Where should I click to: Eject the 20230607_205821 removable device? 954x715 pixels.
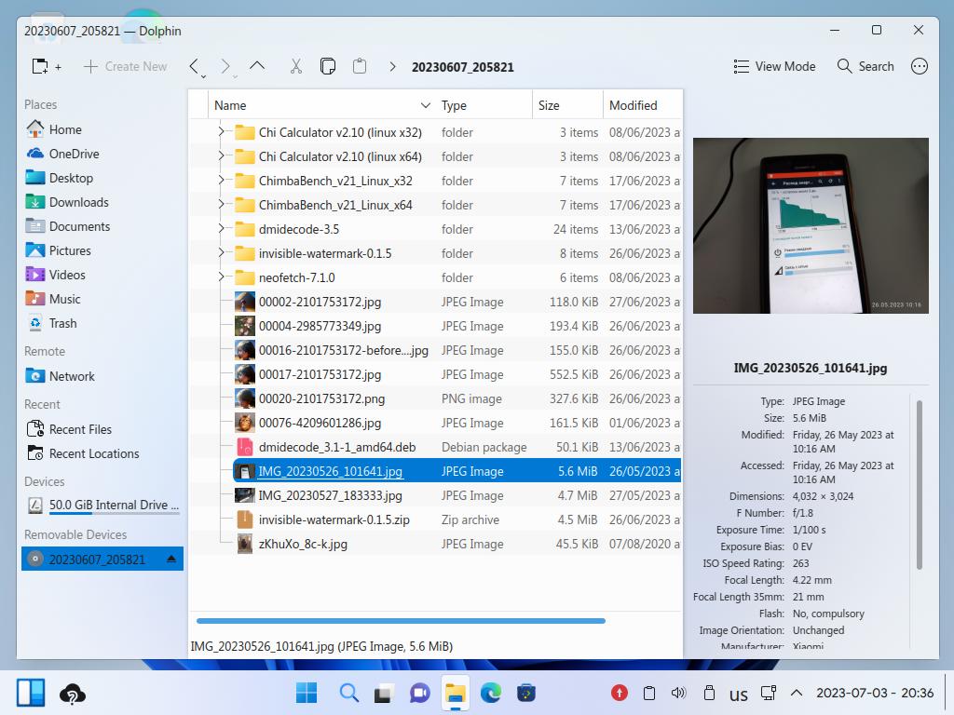point(171,559)
